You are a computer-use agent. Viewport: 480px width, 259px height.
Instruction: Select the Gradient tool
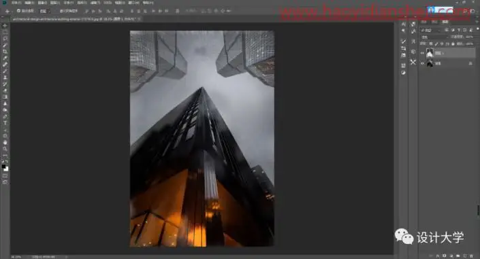click(x=5, y=97)
